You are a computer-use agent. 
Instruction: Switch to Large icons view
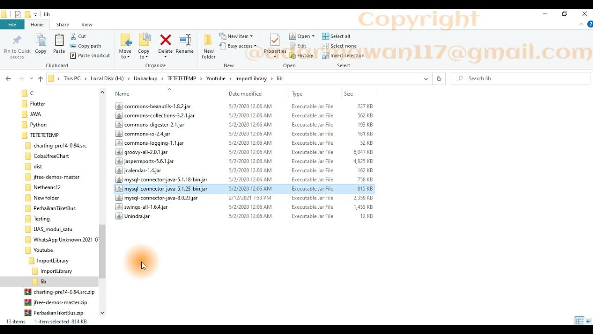[x=589, y=321]
